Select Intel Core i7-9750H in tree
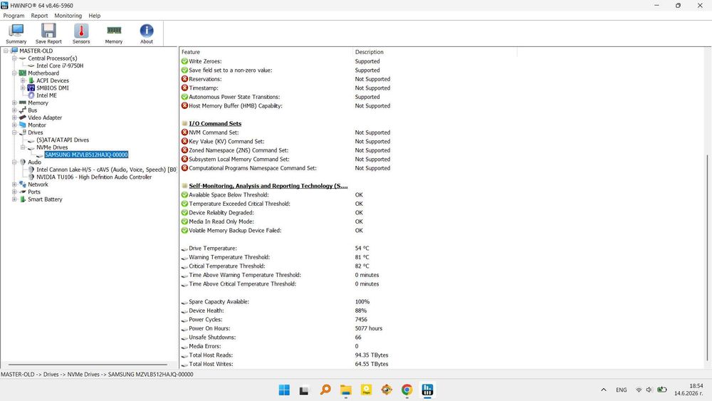712x401 pixels. click(60, 66)
